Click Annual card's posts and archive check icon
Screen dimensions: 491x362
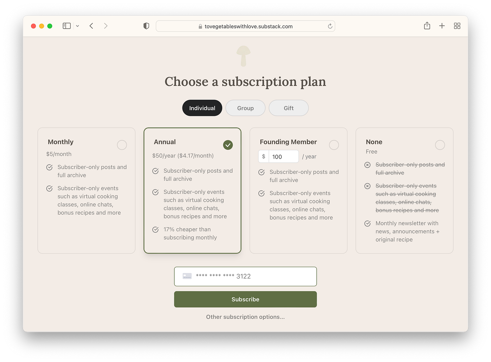pyautogui.click(x=155, y=171)
